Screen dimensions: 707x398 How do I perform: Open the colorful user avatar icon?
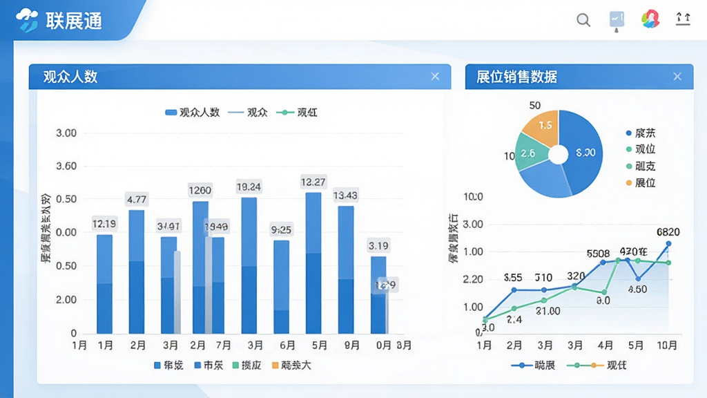[x=650, y=19]
